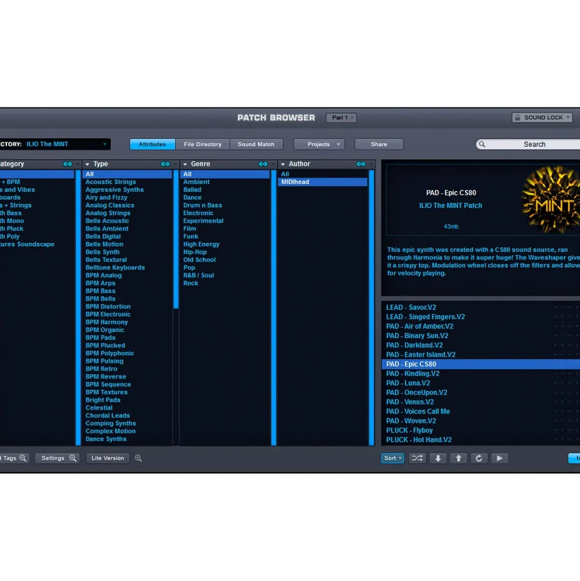This screenshot has height=581, width=580.
Task: Open the Projects dropdown menu
Action: tap(319, 144)
